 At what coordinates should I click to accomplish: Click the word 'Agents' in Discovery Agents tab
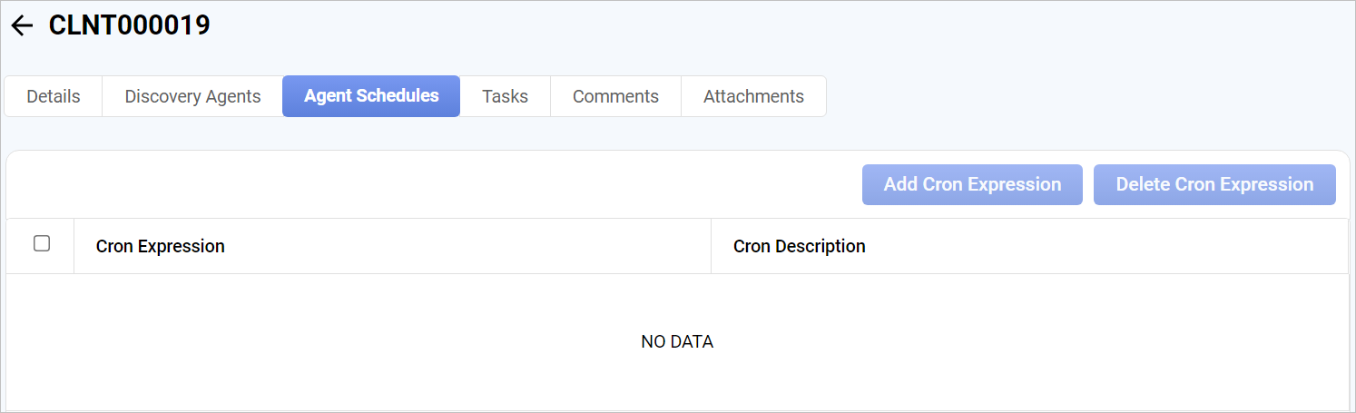click(x=234, y=96)
